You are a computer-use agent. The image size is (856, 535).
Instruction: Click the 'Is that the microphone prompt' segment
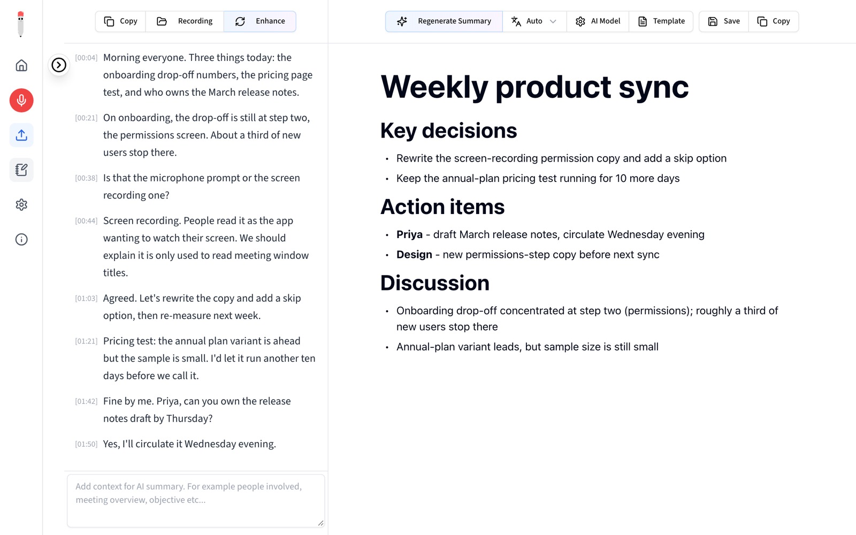pyautogui.click(x=202, y=186)
